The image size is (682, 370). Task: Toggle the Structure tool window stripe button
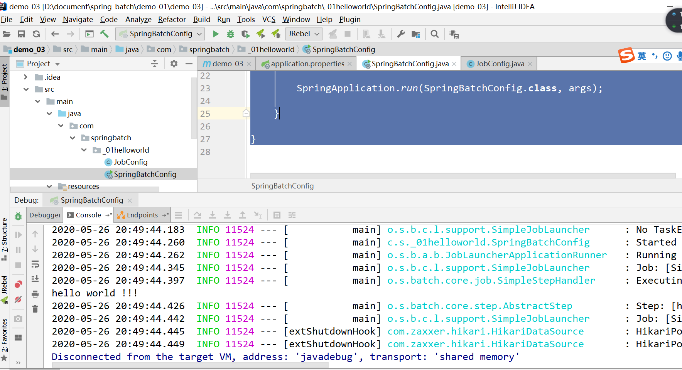tap(5, 239)
